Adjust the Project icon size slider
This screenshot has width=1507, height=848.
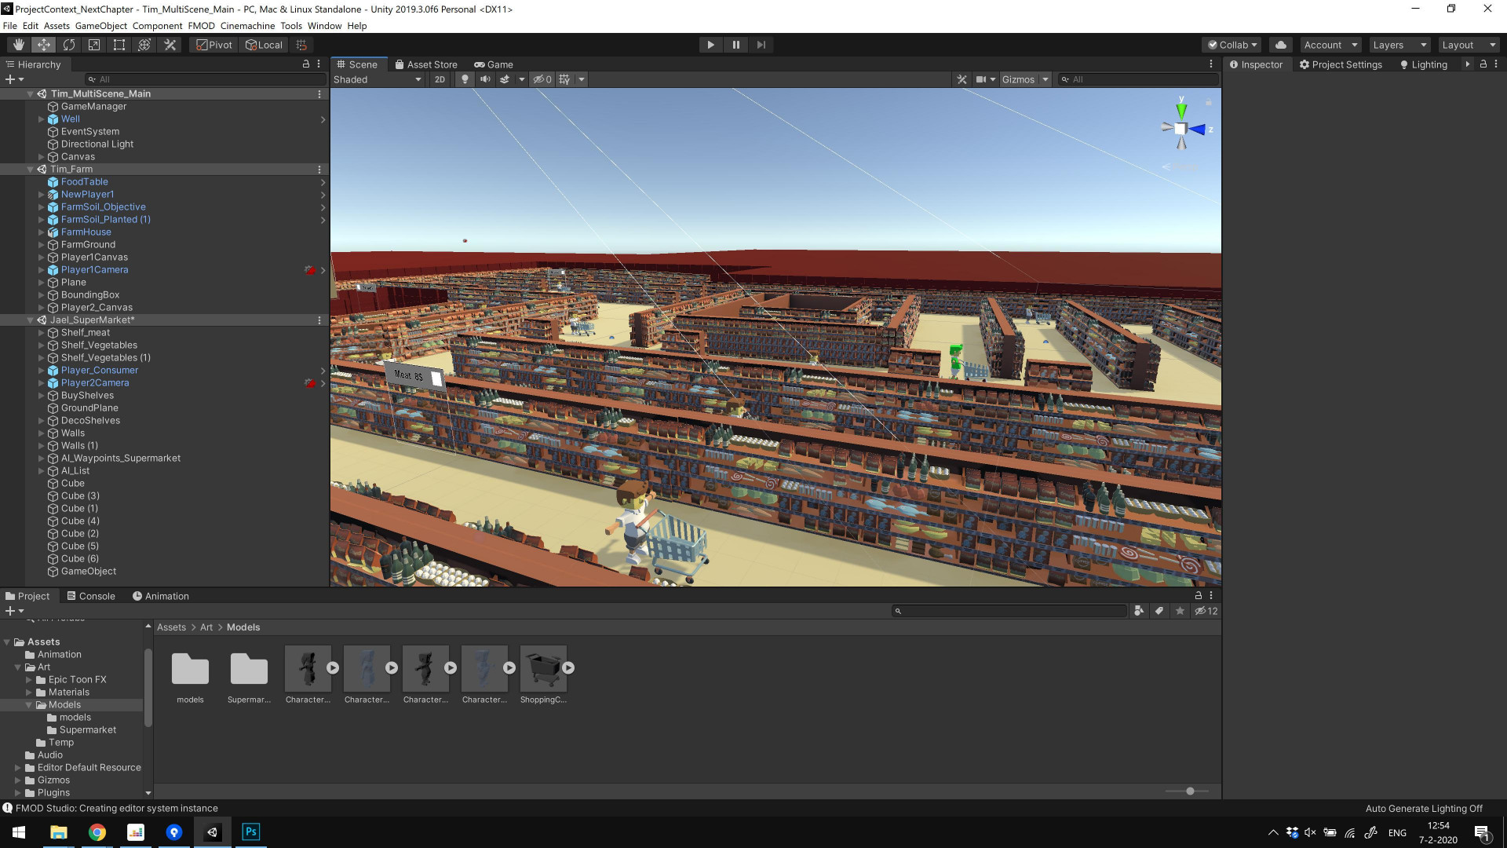pos(1190,791)
